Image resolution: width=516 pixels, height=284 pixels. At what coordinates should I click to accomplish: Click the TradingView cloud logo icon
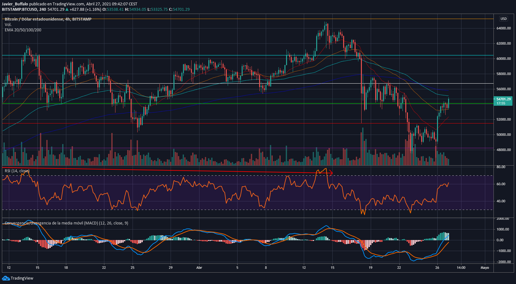click(x=6, y=278)
